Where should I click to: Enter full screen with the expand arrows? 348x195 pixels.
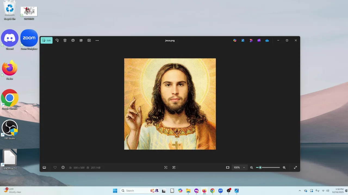point(295,168)
